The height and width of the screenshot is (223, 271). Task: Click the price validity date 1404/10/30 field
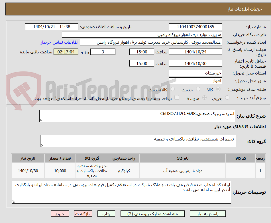(x=195, y=64)
